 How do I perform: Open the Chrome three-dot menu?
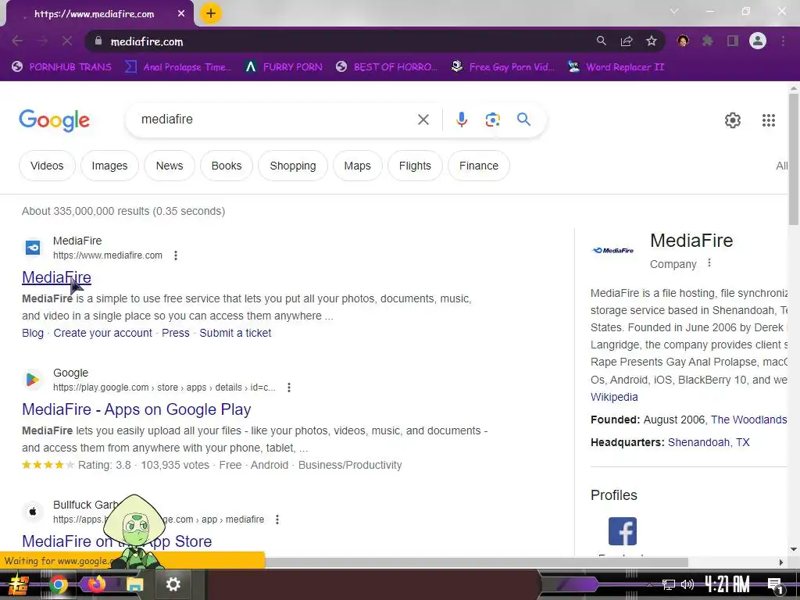point(783,41)
